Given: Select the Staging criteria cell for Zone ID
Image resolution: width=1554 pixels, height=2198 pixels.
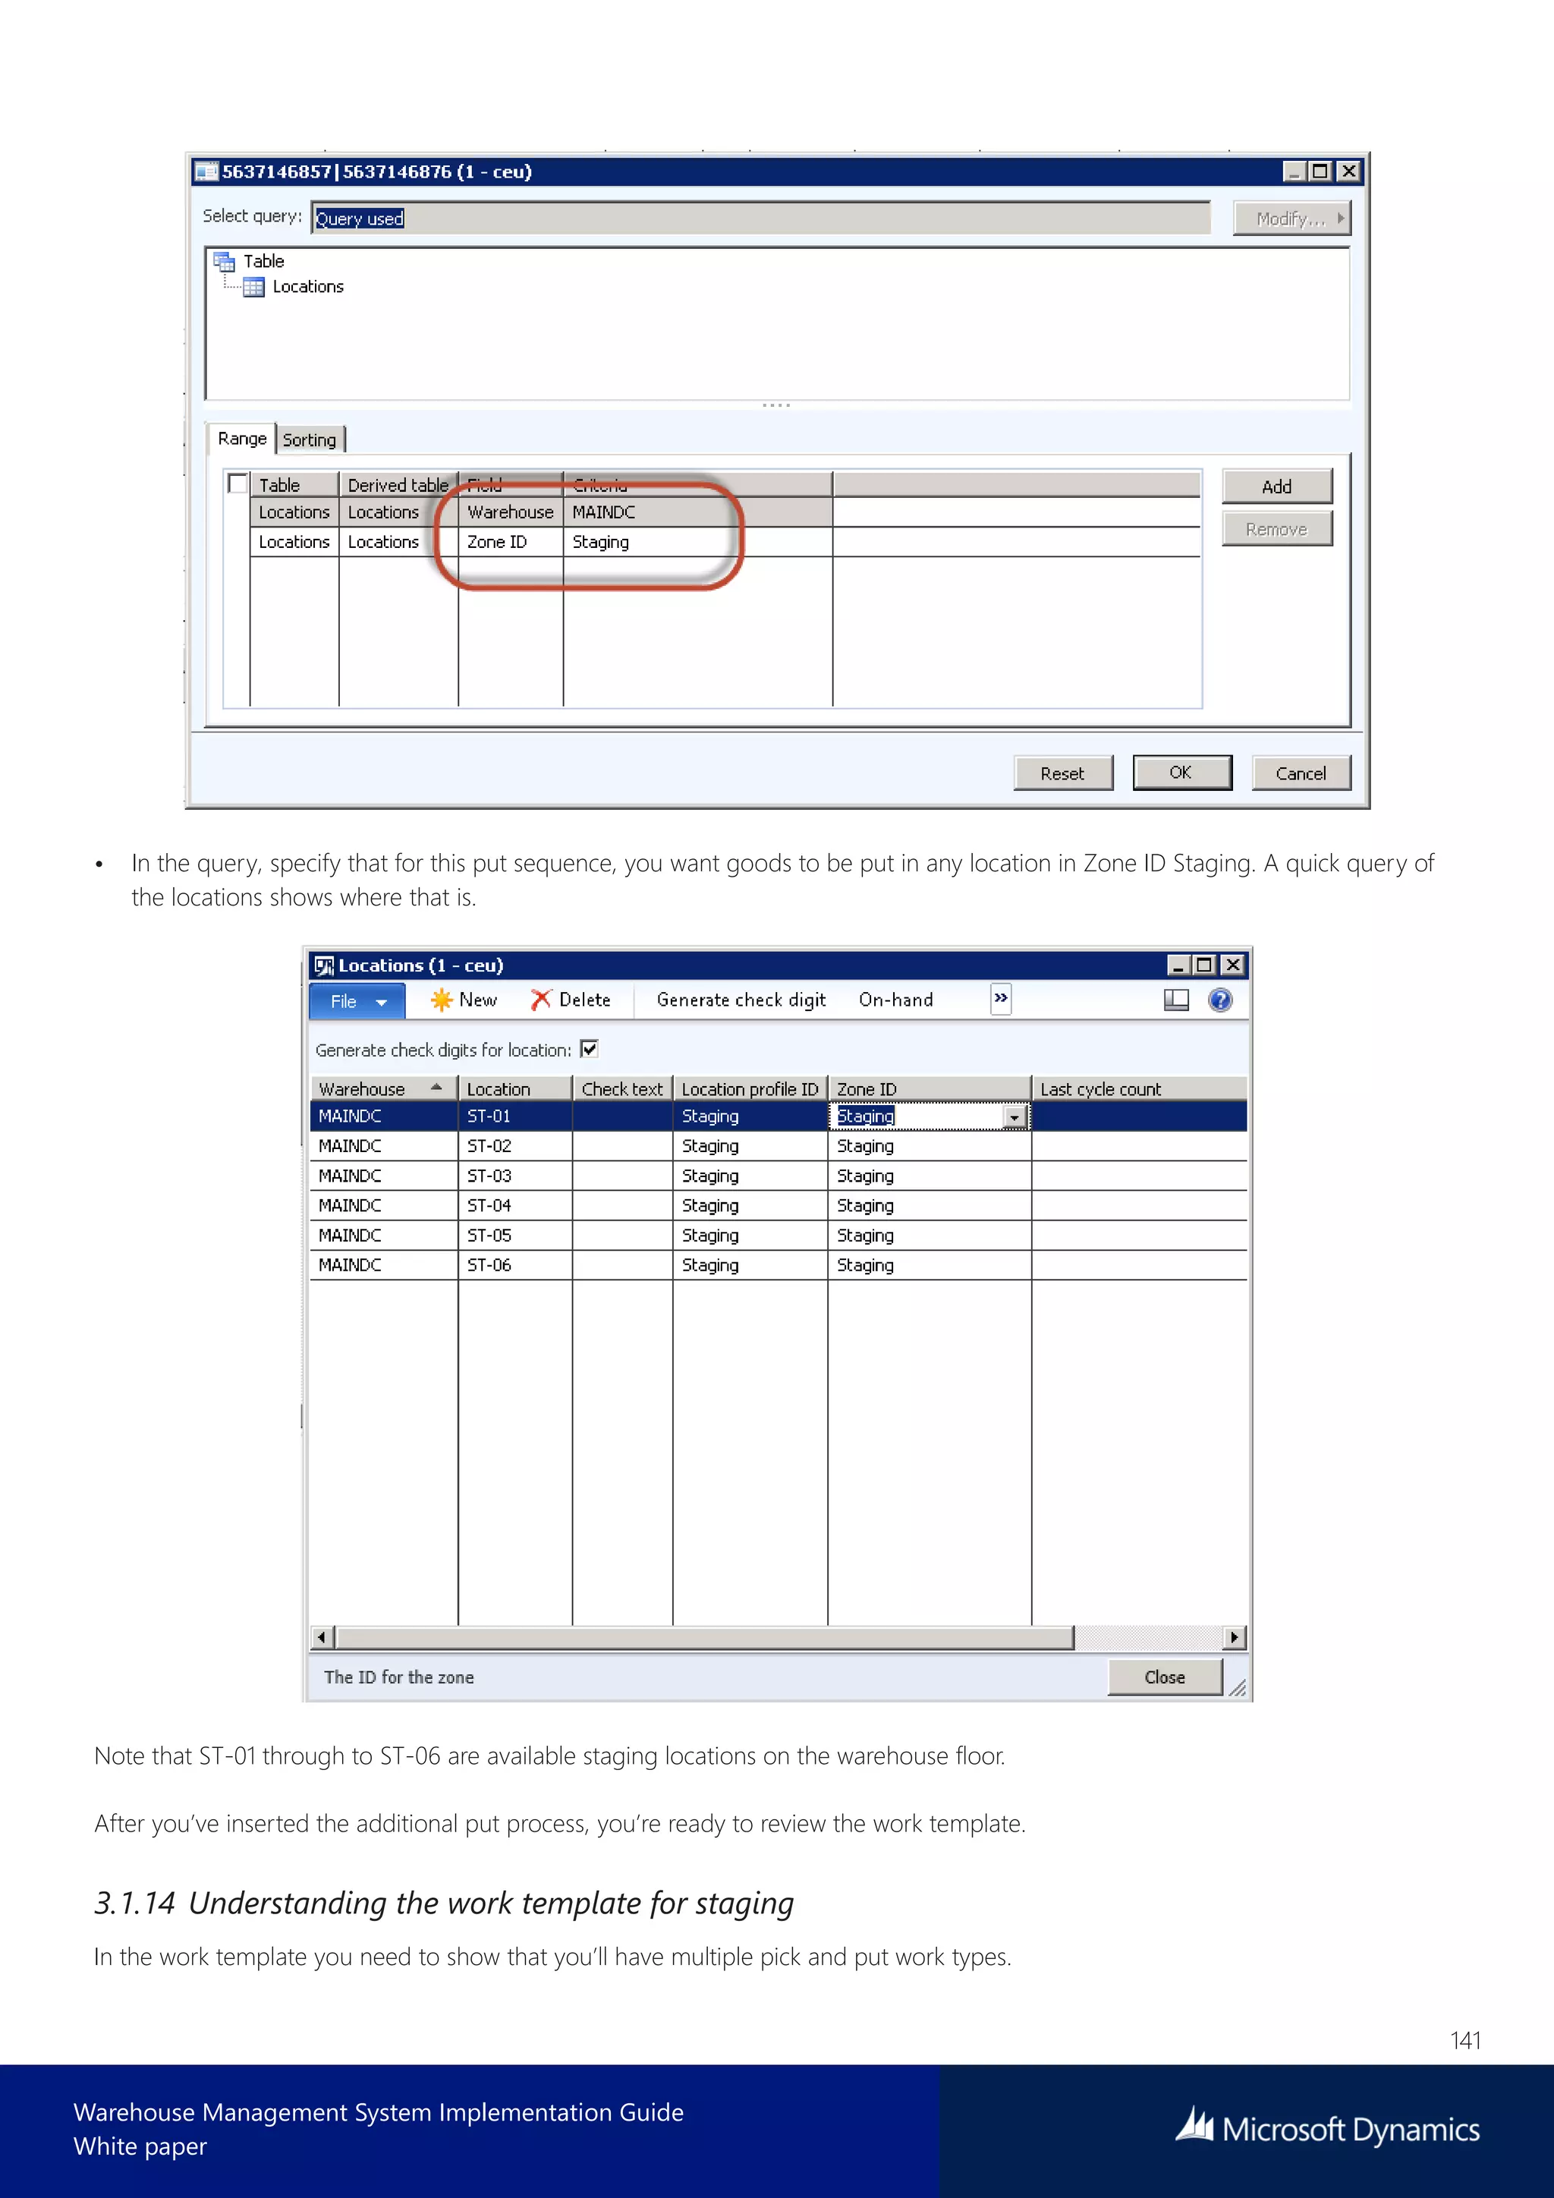Looking at the screenshot, I should pos(697,542).
